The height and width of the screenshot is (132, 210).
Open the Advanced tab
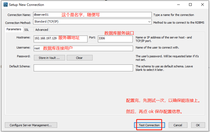(x=42, y=30)
